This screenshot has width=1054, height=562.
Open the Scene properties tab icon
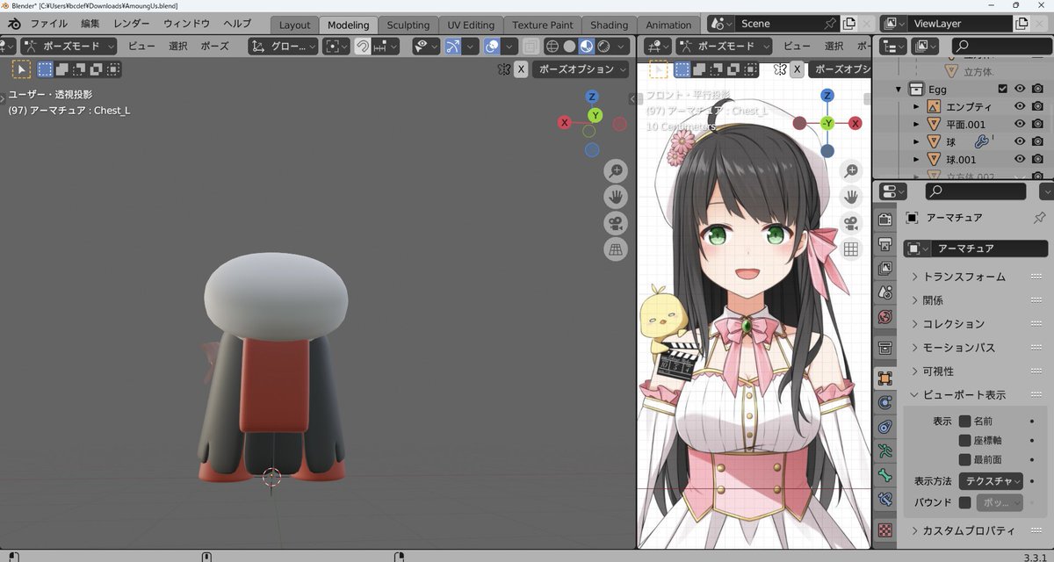pyautogui.click(x=885, y=292)
